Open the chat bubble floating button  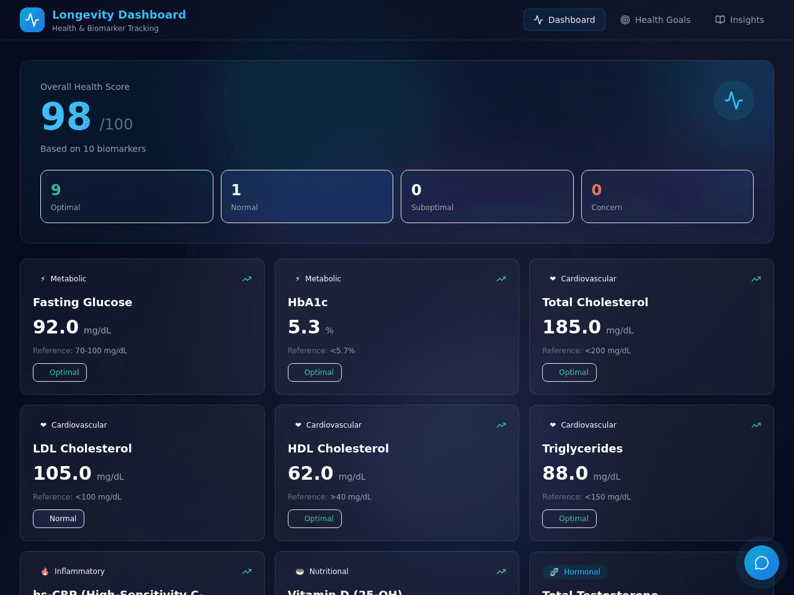(x=762, y=563)
